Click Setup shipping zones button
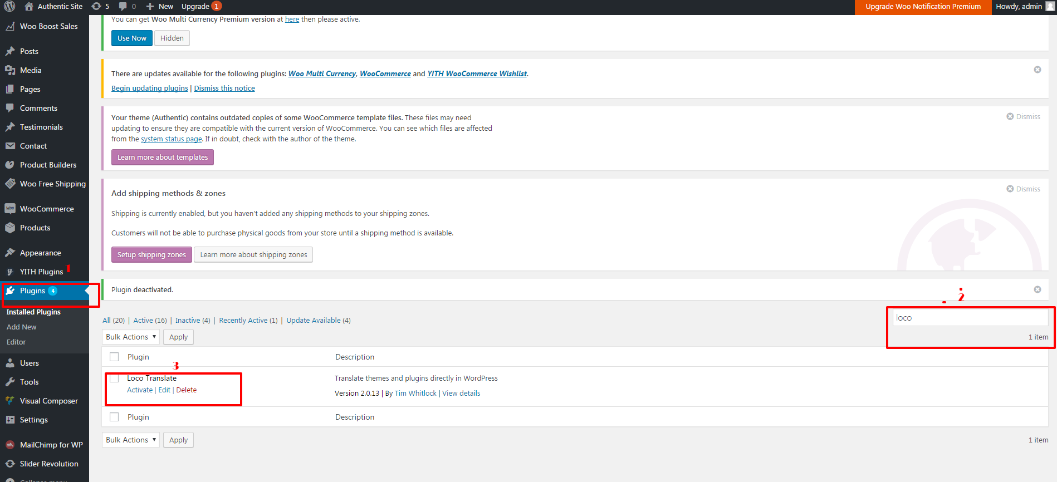 point(151,254)
